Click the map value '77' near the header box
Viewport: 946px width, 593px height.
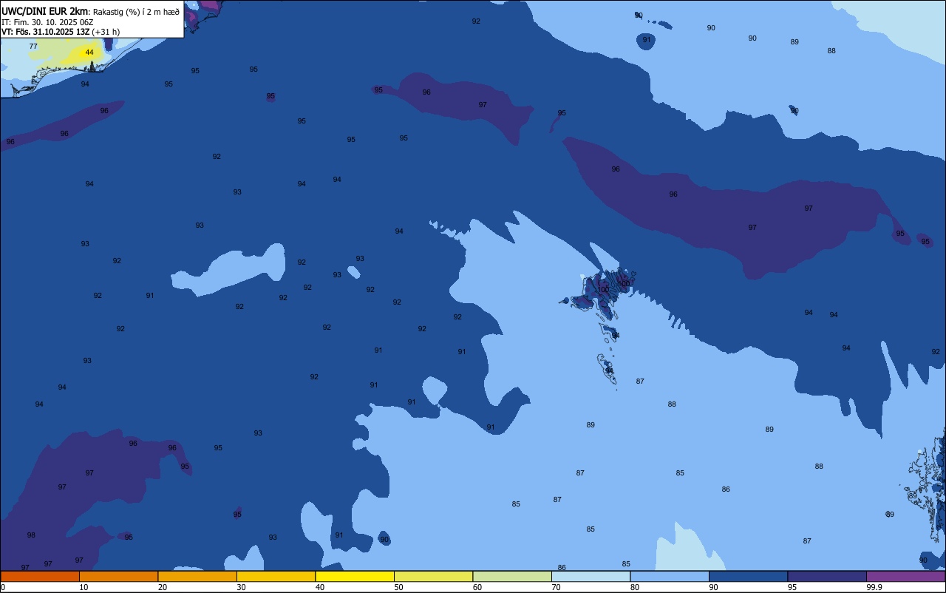coord(33,46)
